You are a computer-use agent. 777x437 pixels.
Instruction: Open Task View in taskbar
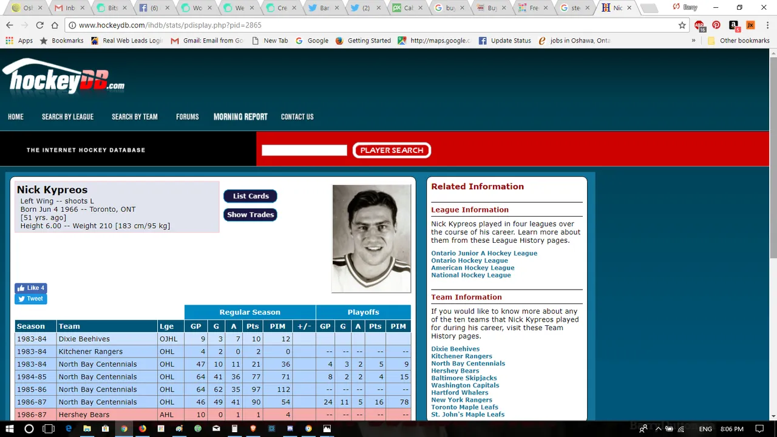[49, 429]
